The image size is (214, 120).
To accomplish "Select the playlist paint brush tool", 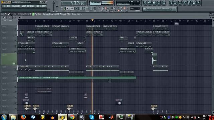I will coord(12,14).
